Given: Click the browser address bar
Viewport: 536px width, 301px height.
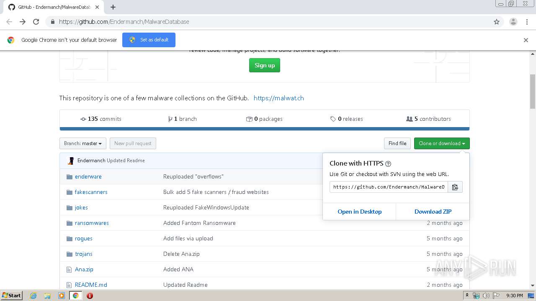Looking at the screenshot, I should click(x=268, y=22).
